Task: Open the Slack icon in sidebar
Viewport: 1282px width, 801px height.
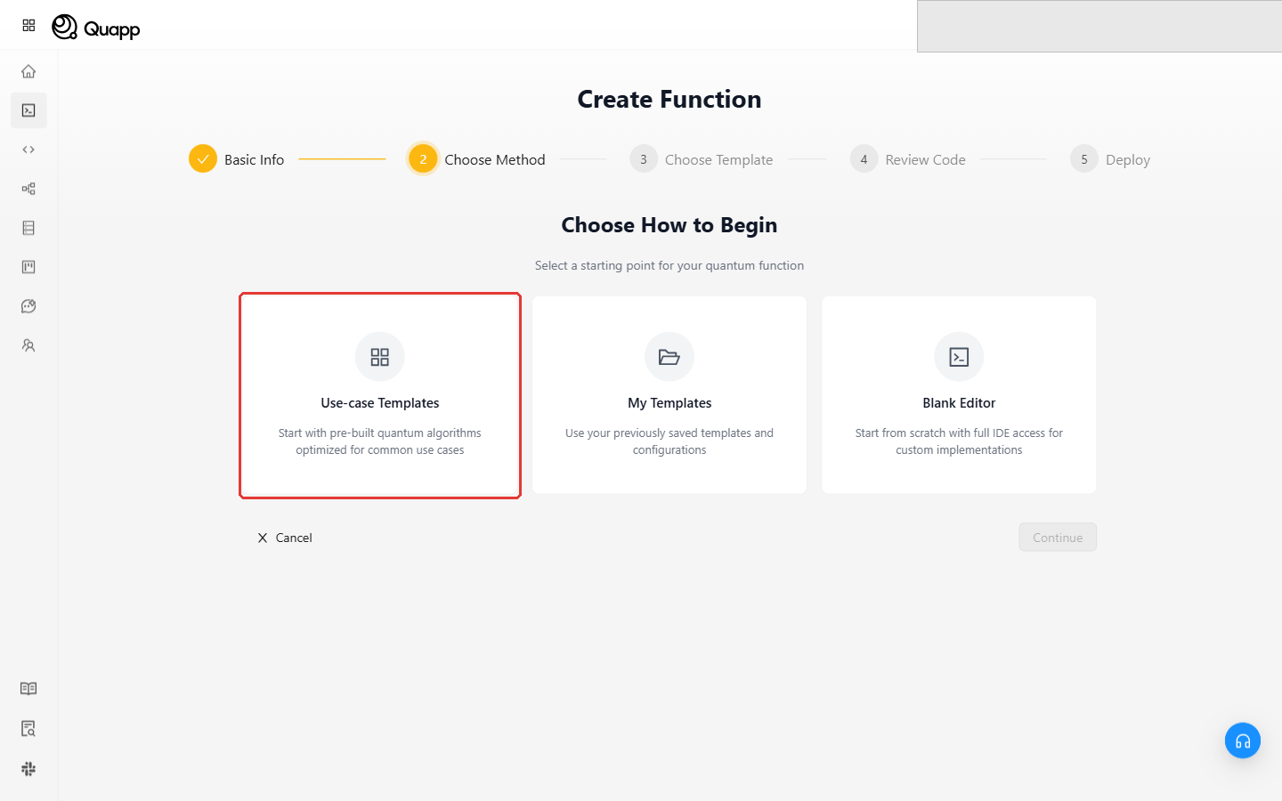Action: click(x=28, y=769)
